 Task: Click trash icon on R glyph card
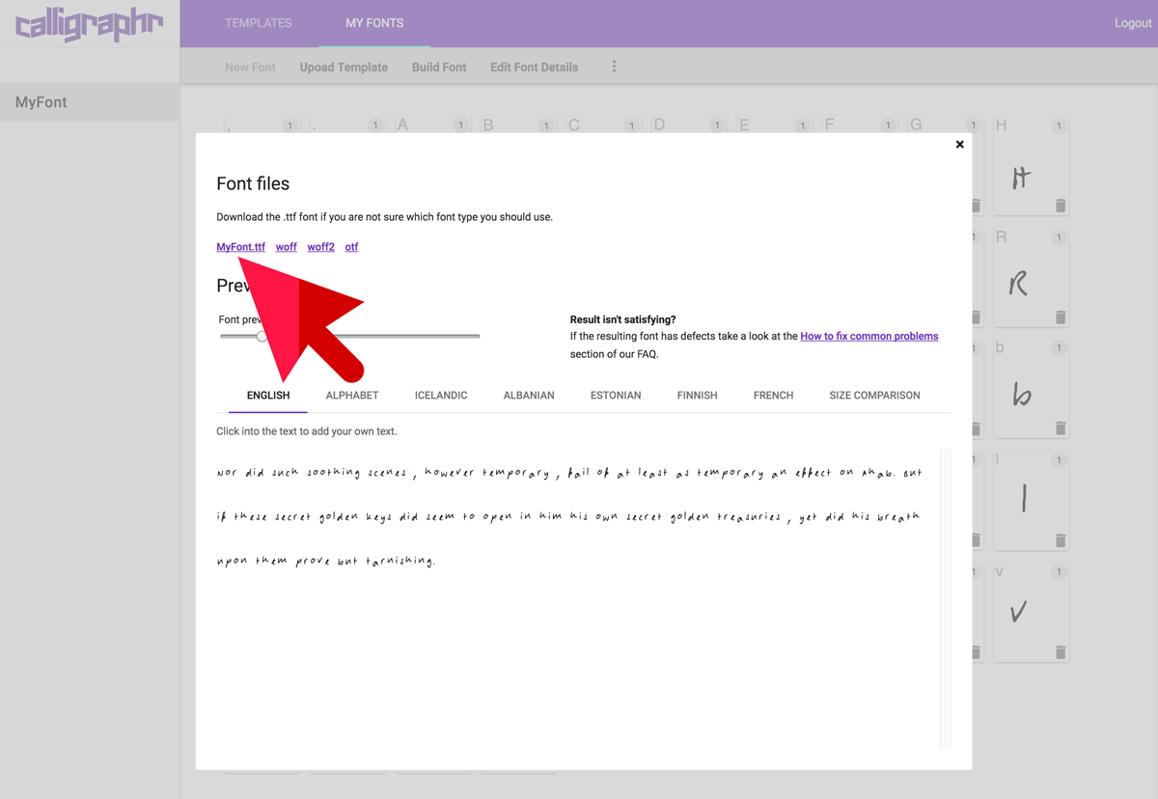pyautogui.click(x=1061, y=317)
